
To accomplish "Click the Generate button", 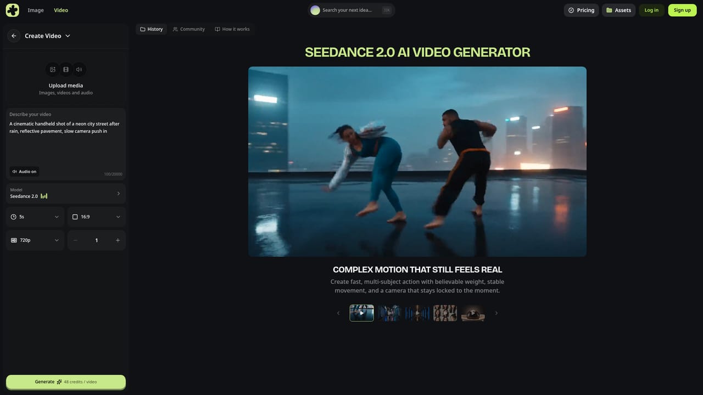I will click(66, 382).
